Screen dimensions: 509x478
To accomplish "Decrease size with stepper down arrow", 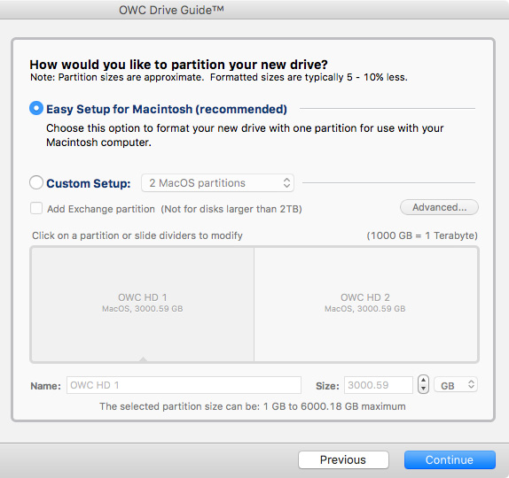I will point(423,389).
